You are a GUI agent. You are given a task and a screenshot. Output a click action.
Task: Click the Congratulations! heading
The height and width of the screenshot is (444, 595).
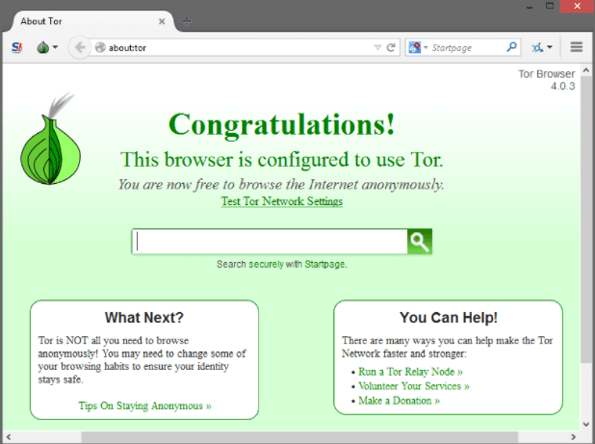pyautogui.click(x=282, y=124)
